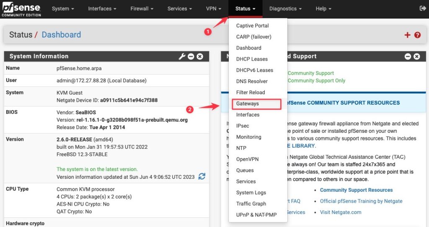429x227 pixels.
Task: Open the Interfaces dropdown menu
Action: point(102,9)
